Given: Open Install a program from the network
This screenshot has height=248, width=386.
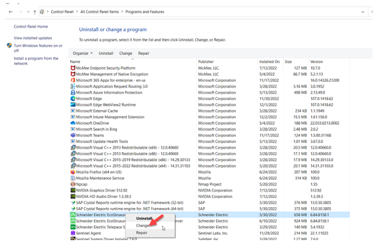Looking at the screenshot, I should 36,61.
